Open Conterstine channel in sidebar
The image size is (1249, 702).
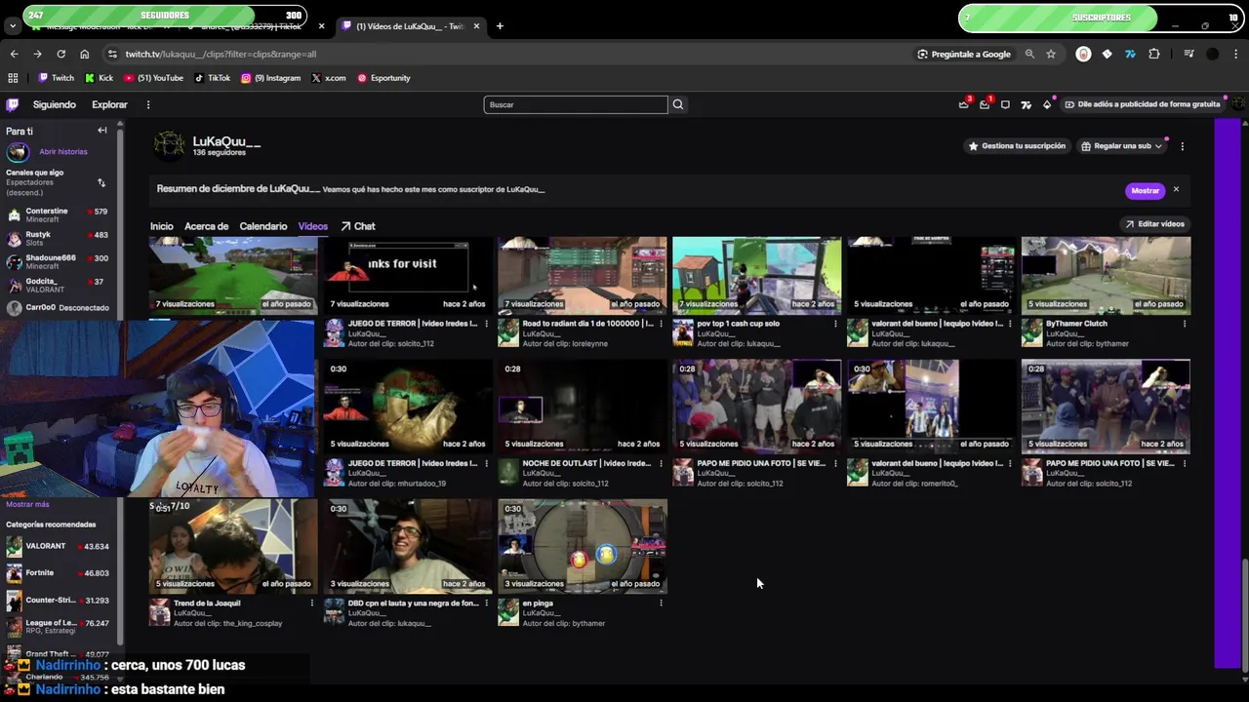(x=59, y=214)
